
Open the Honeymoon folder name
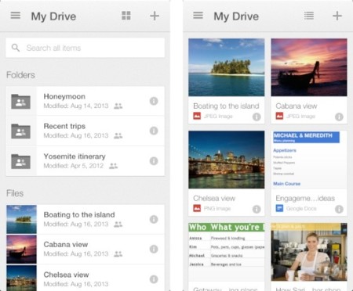point(64,96)
